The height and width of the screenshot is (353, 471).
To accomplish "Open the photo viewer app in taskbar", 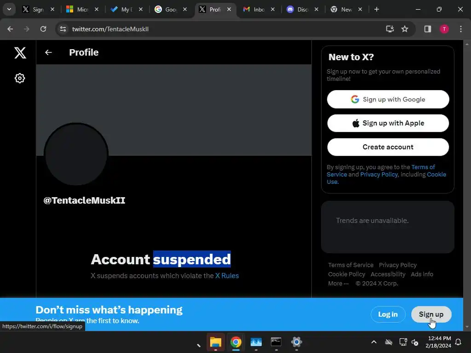I will click(256, 342).
